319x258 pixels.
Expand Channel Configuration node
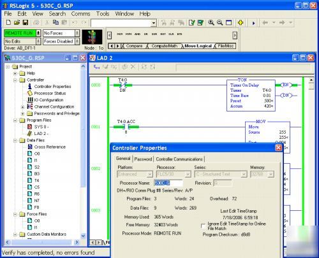[22, 107]
